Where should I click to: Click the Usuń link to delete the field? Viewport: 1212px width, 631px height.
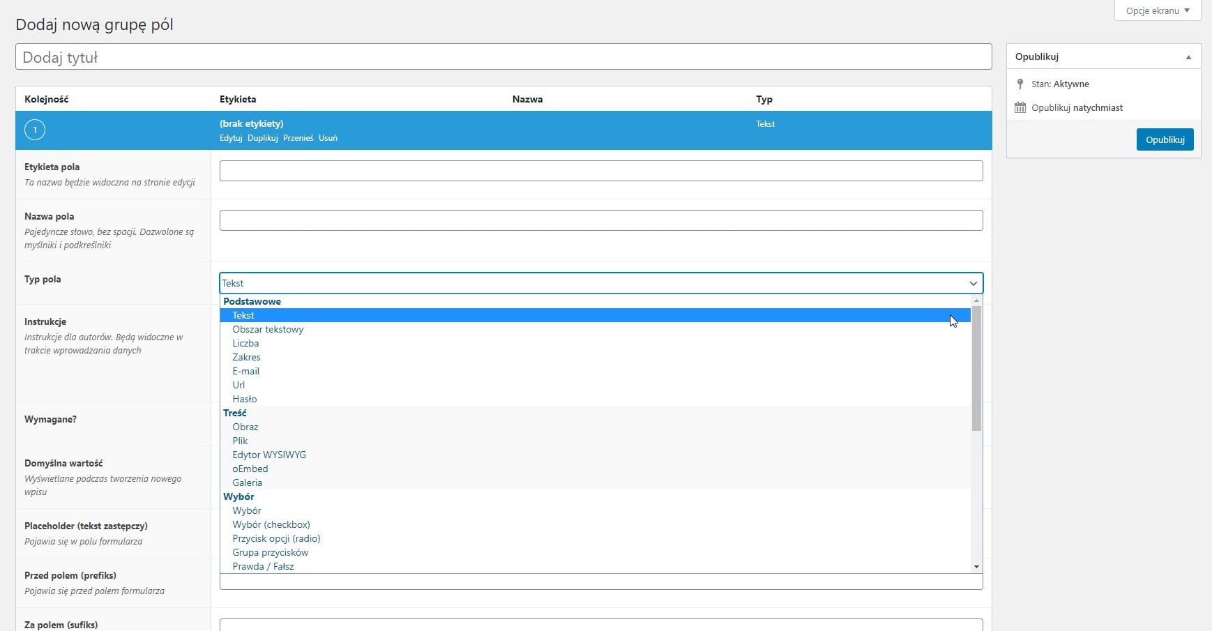[x=328, y=138]
